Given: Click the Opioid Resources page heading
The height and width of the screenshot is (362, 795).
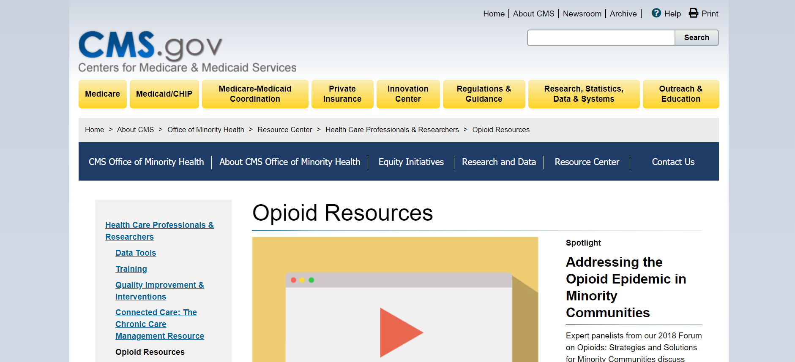Looking at the screenshot, I should (343, 213).
